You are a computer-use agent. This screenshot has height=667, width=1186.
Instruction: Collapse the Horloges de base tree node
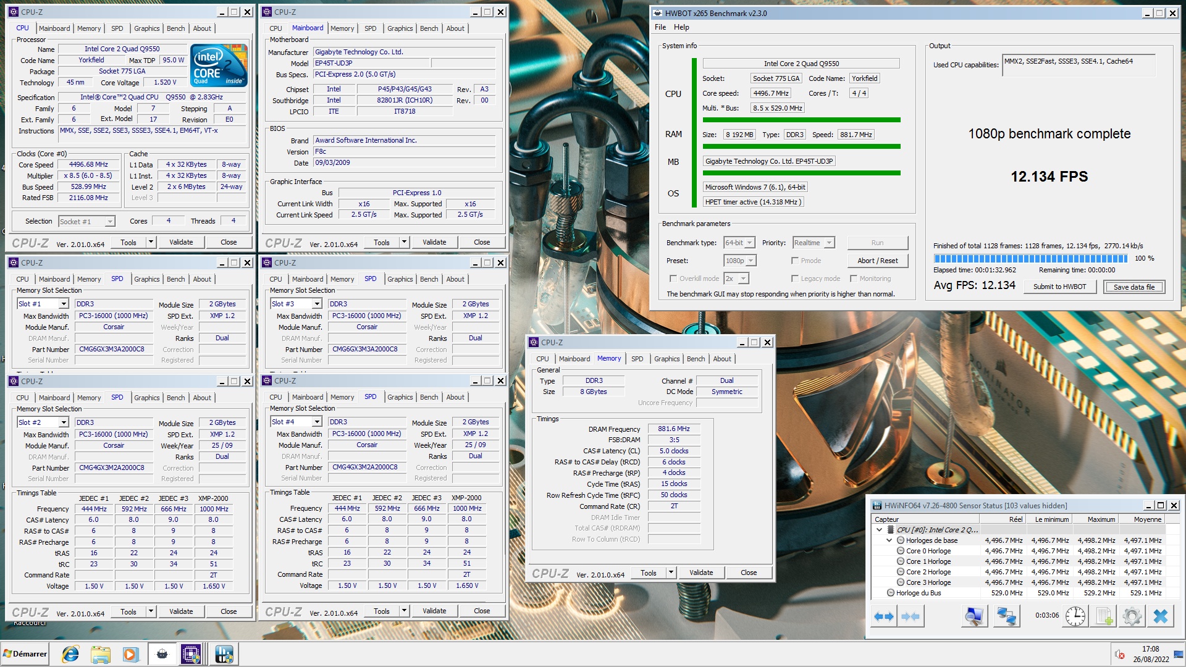coord(889,540)
